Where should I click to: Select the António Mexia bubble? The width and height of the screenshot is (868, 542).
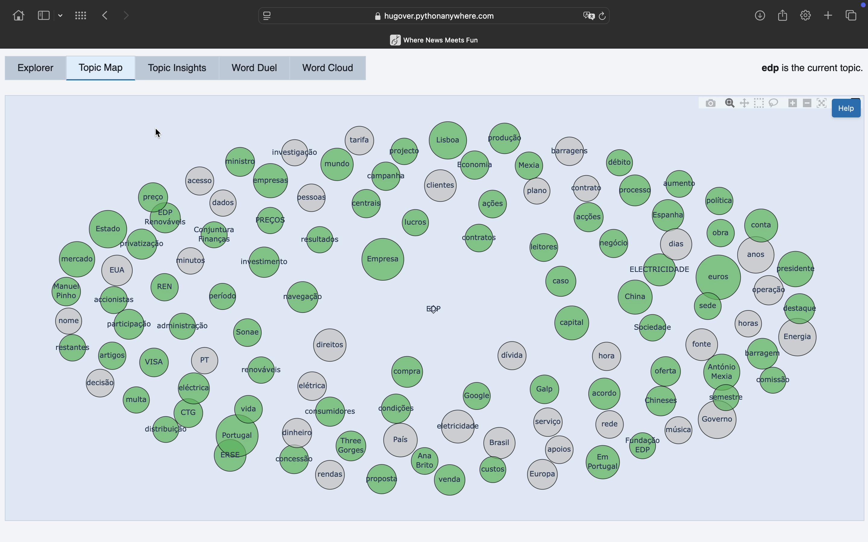721,372
